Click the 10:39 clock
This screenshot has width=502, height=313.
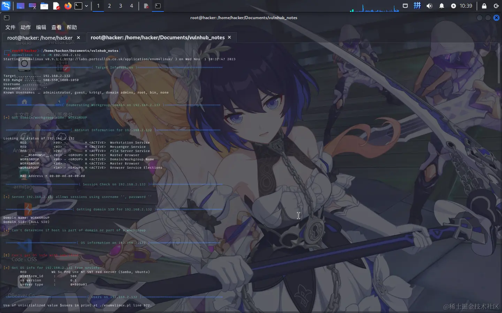click(466, 6)
